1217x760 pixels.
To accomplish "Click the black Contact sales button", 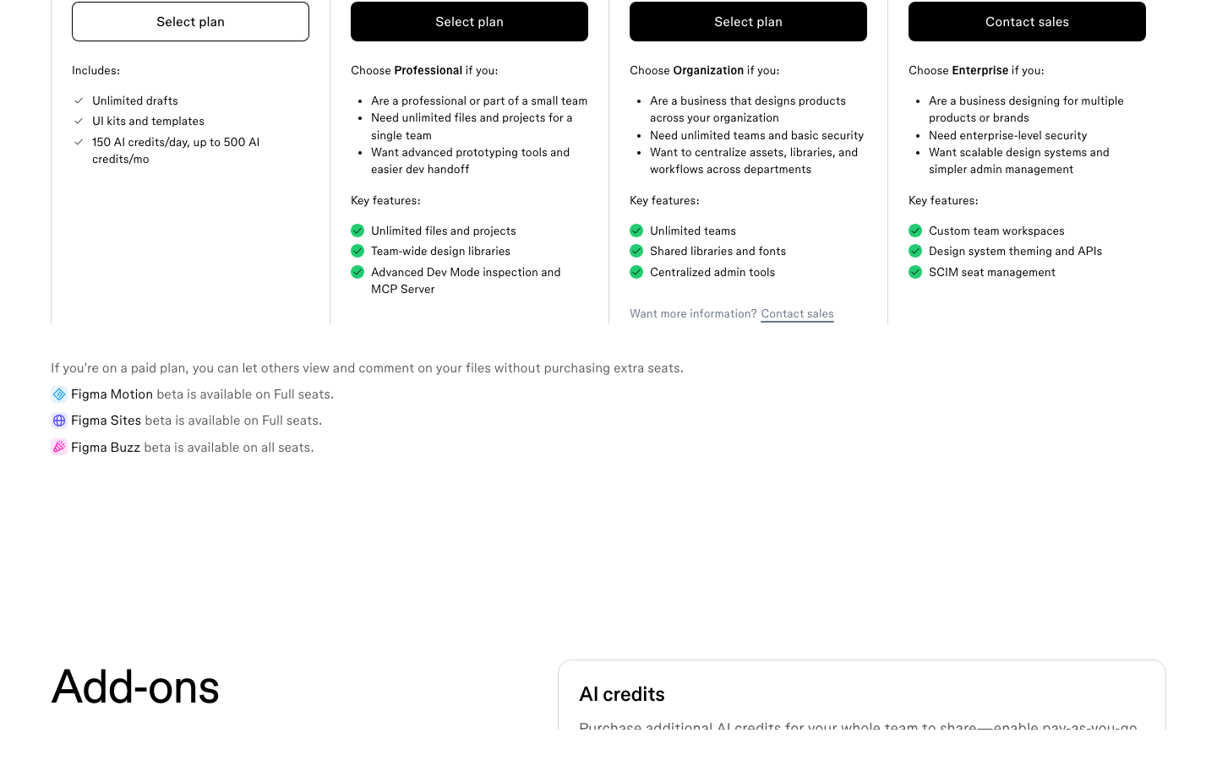I will point(1027,21).
